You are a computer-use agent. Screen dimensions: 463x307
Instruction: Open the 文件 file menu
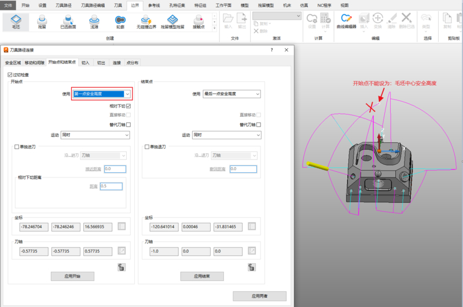[x=8, y=5]
